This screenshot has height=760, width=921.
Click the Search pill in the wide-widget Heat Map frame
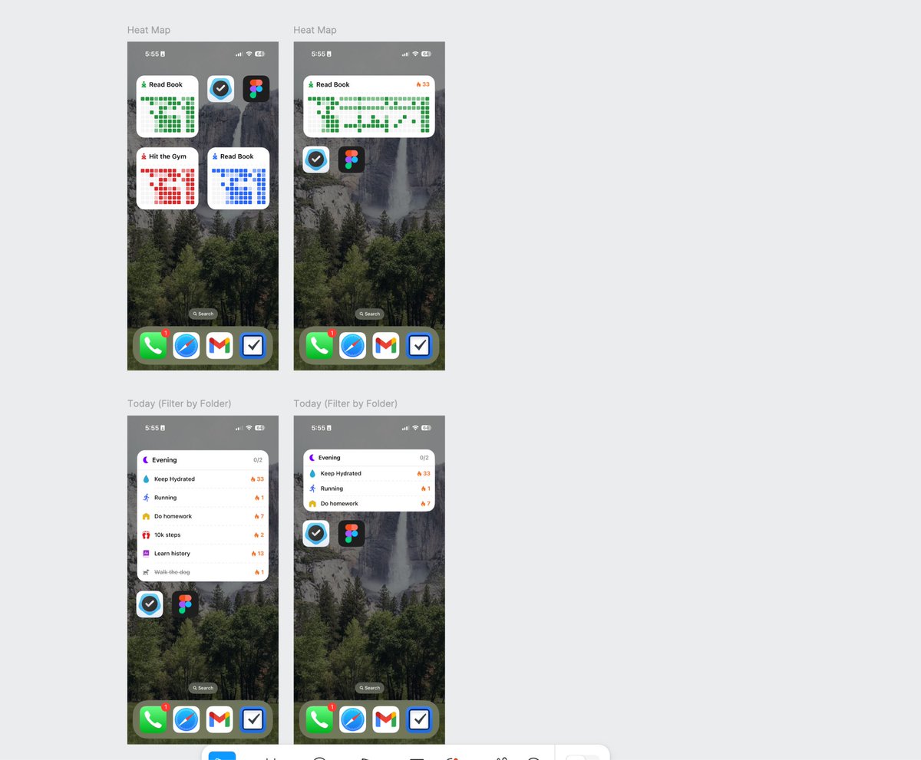370,314
